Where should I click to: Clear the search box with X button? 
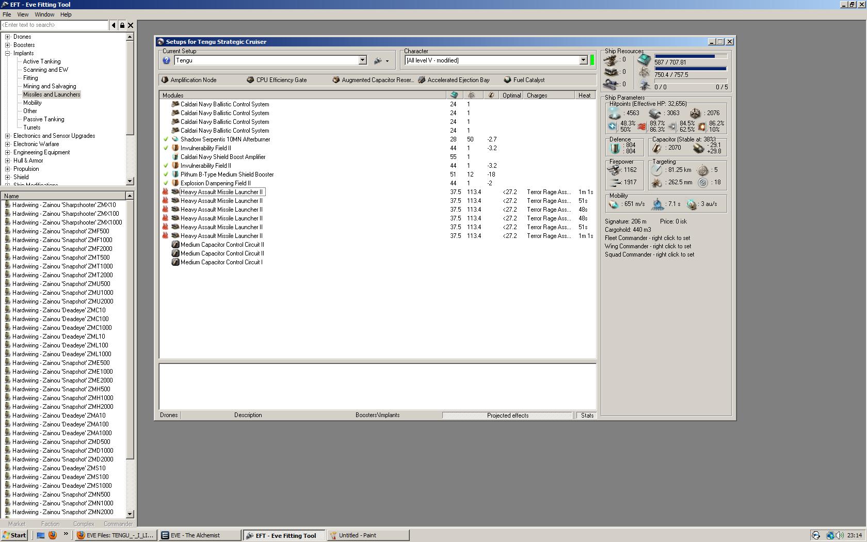(x=131, y=25)
